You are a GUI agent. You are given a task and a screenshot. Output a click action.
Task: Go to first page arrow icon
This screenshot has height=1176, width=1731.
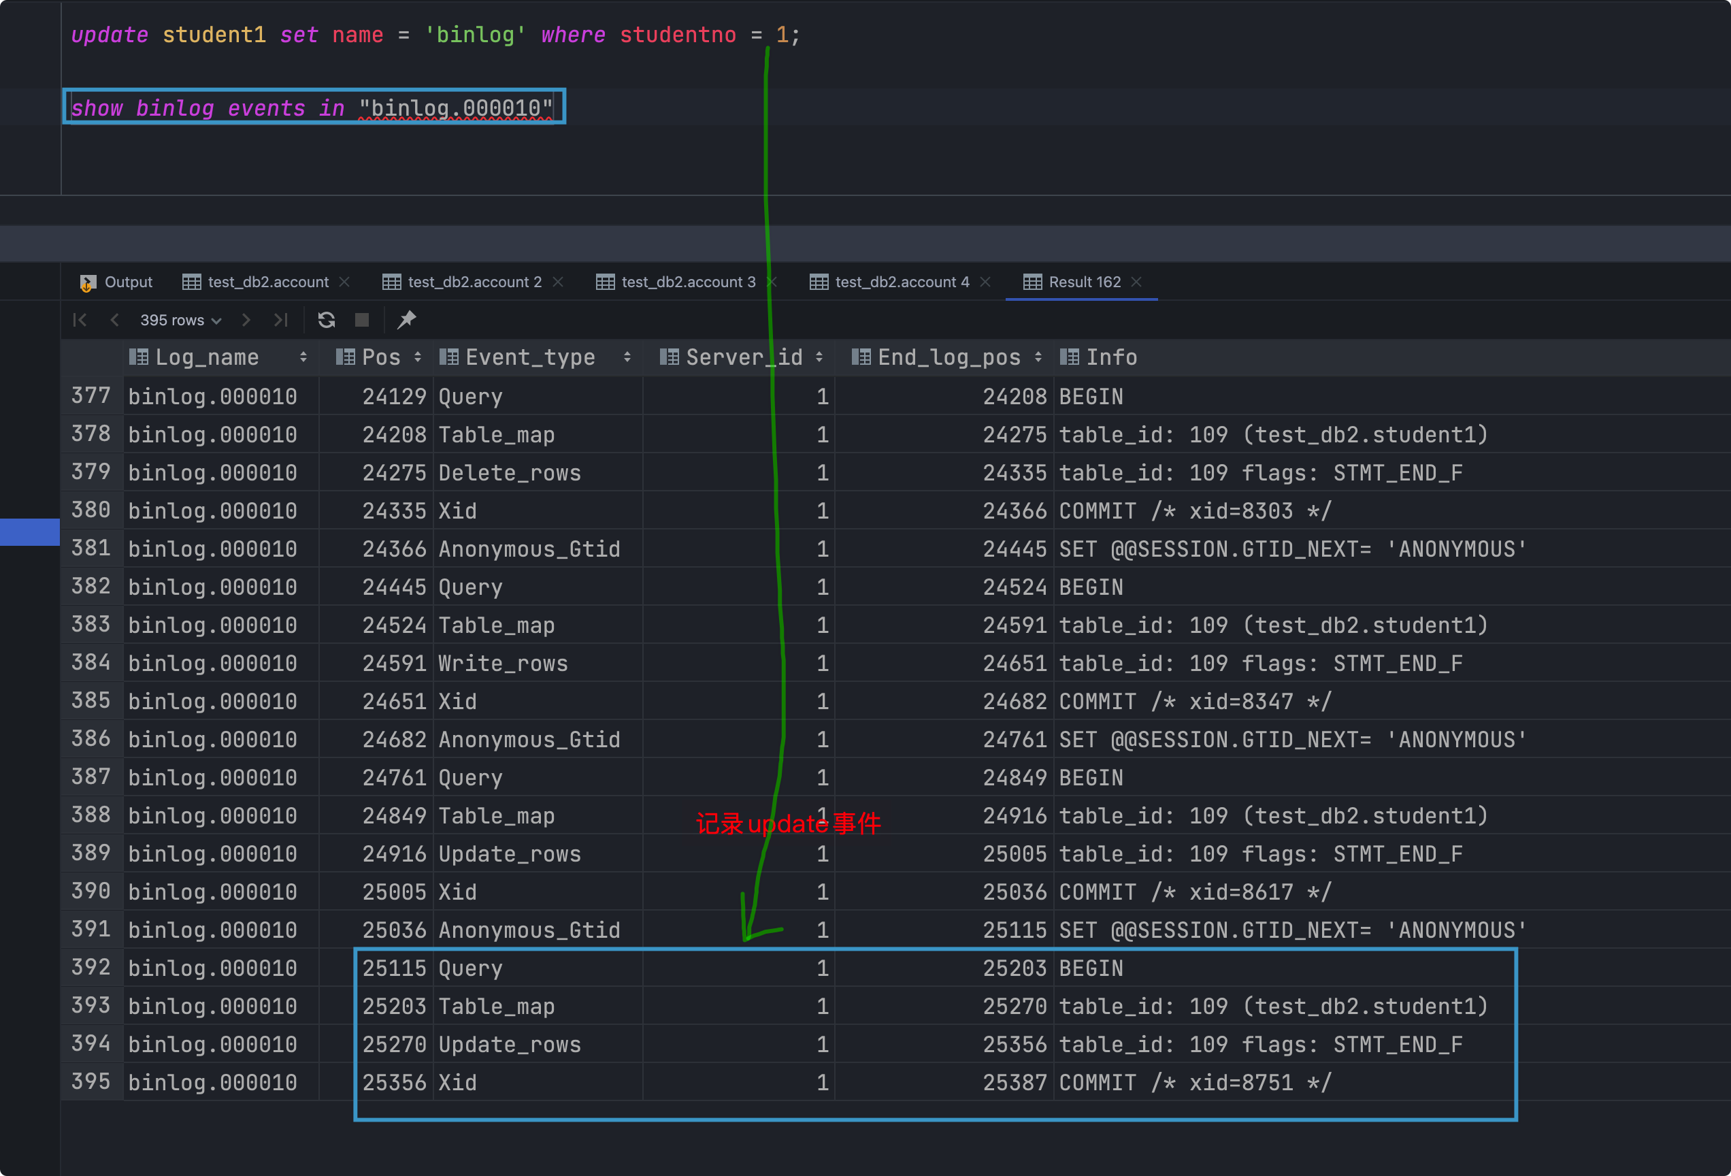click(x=80, y=321)
